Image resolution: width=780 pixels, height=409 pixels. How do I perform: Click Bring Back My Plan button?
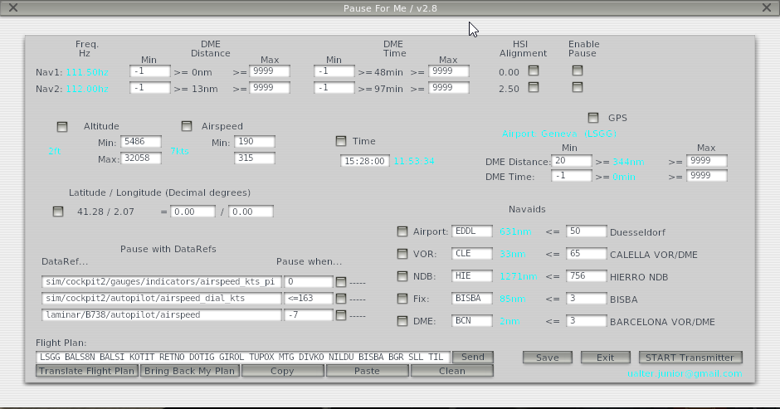[x=189, y=371]
